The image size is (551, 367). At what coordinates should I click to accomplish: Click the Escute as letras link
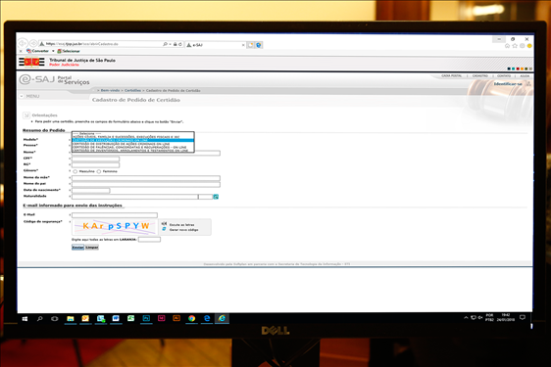pos(181,224)
